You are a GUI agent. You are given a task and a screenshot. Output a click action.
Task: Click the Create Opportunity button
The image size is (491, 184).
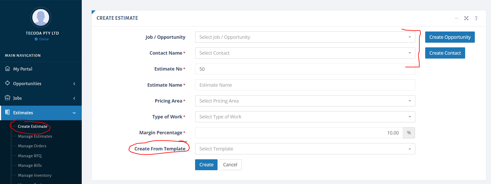[x=450, y=37]
